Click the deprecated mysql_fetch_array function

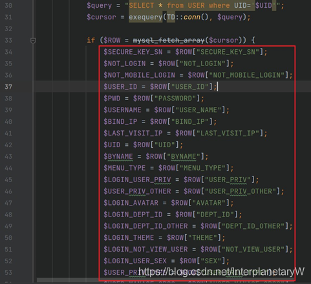pos(169,40)
